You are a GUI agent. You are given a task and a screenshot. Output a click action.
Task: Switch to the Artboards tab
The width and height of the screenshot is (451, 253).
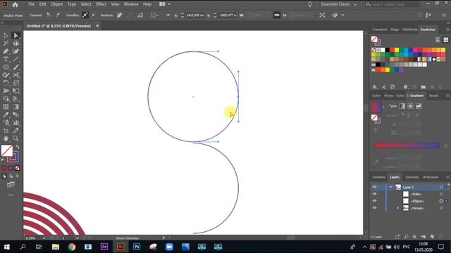(x=431, y=177)
